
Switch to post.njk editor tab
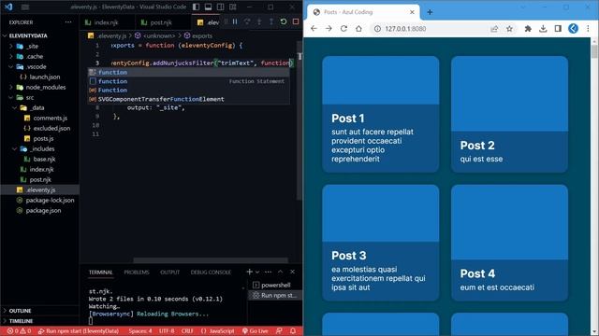point(162,22)
